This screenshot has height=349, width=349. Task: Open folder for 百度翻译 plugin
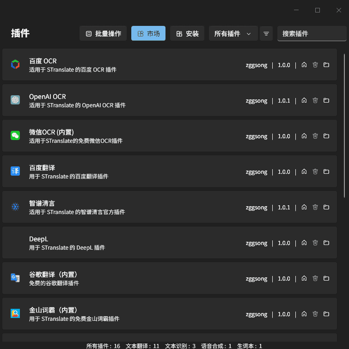coord(326,171)
